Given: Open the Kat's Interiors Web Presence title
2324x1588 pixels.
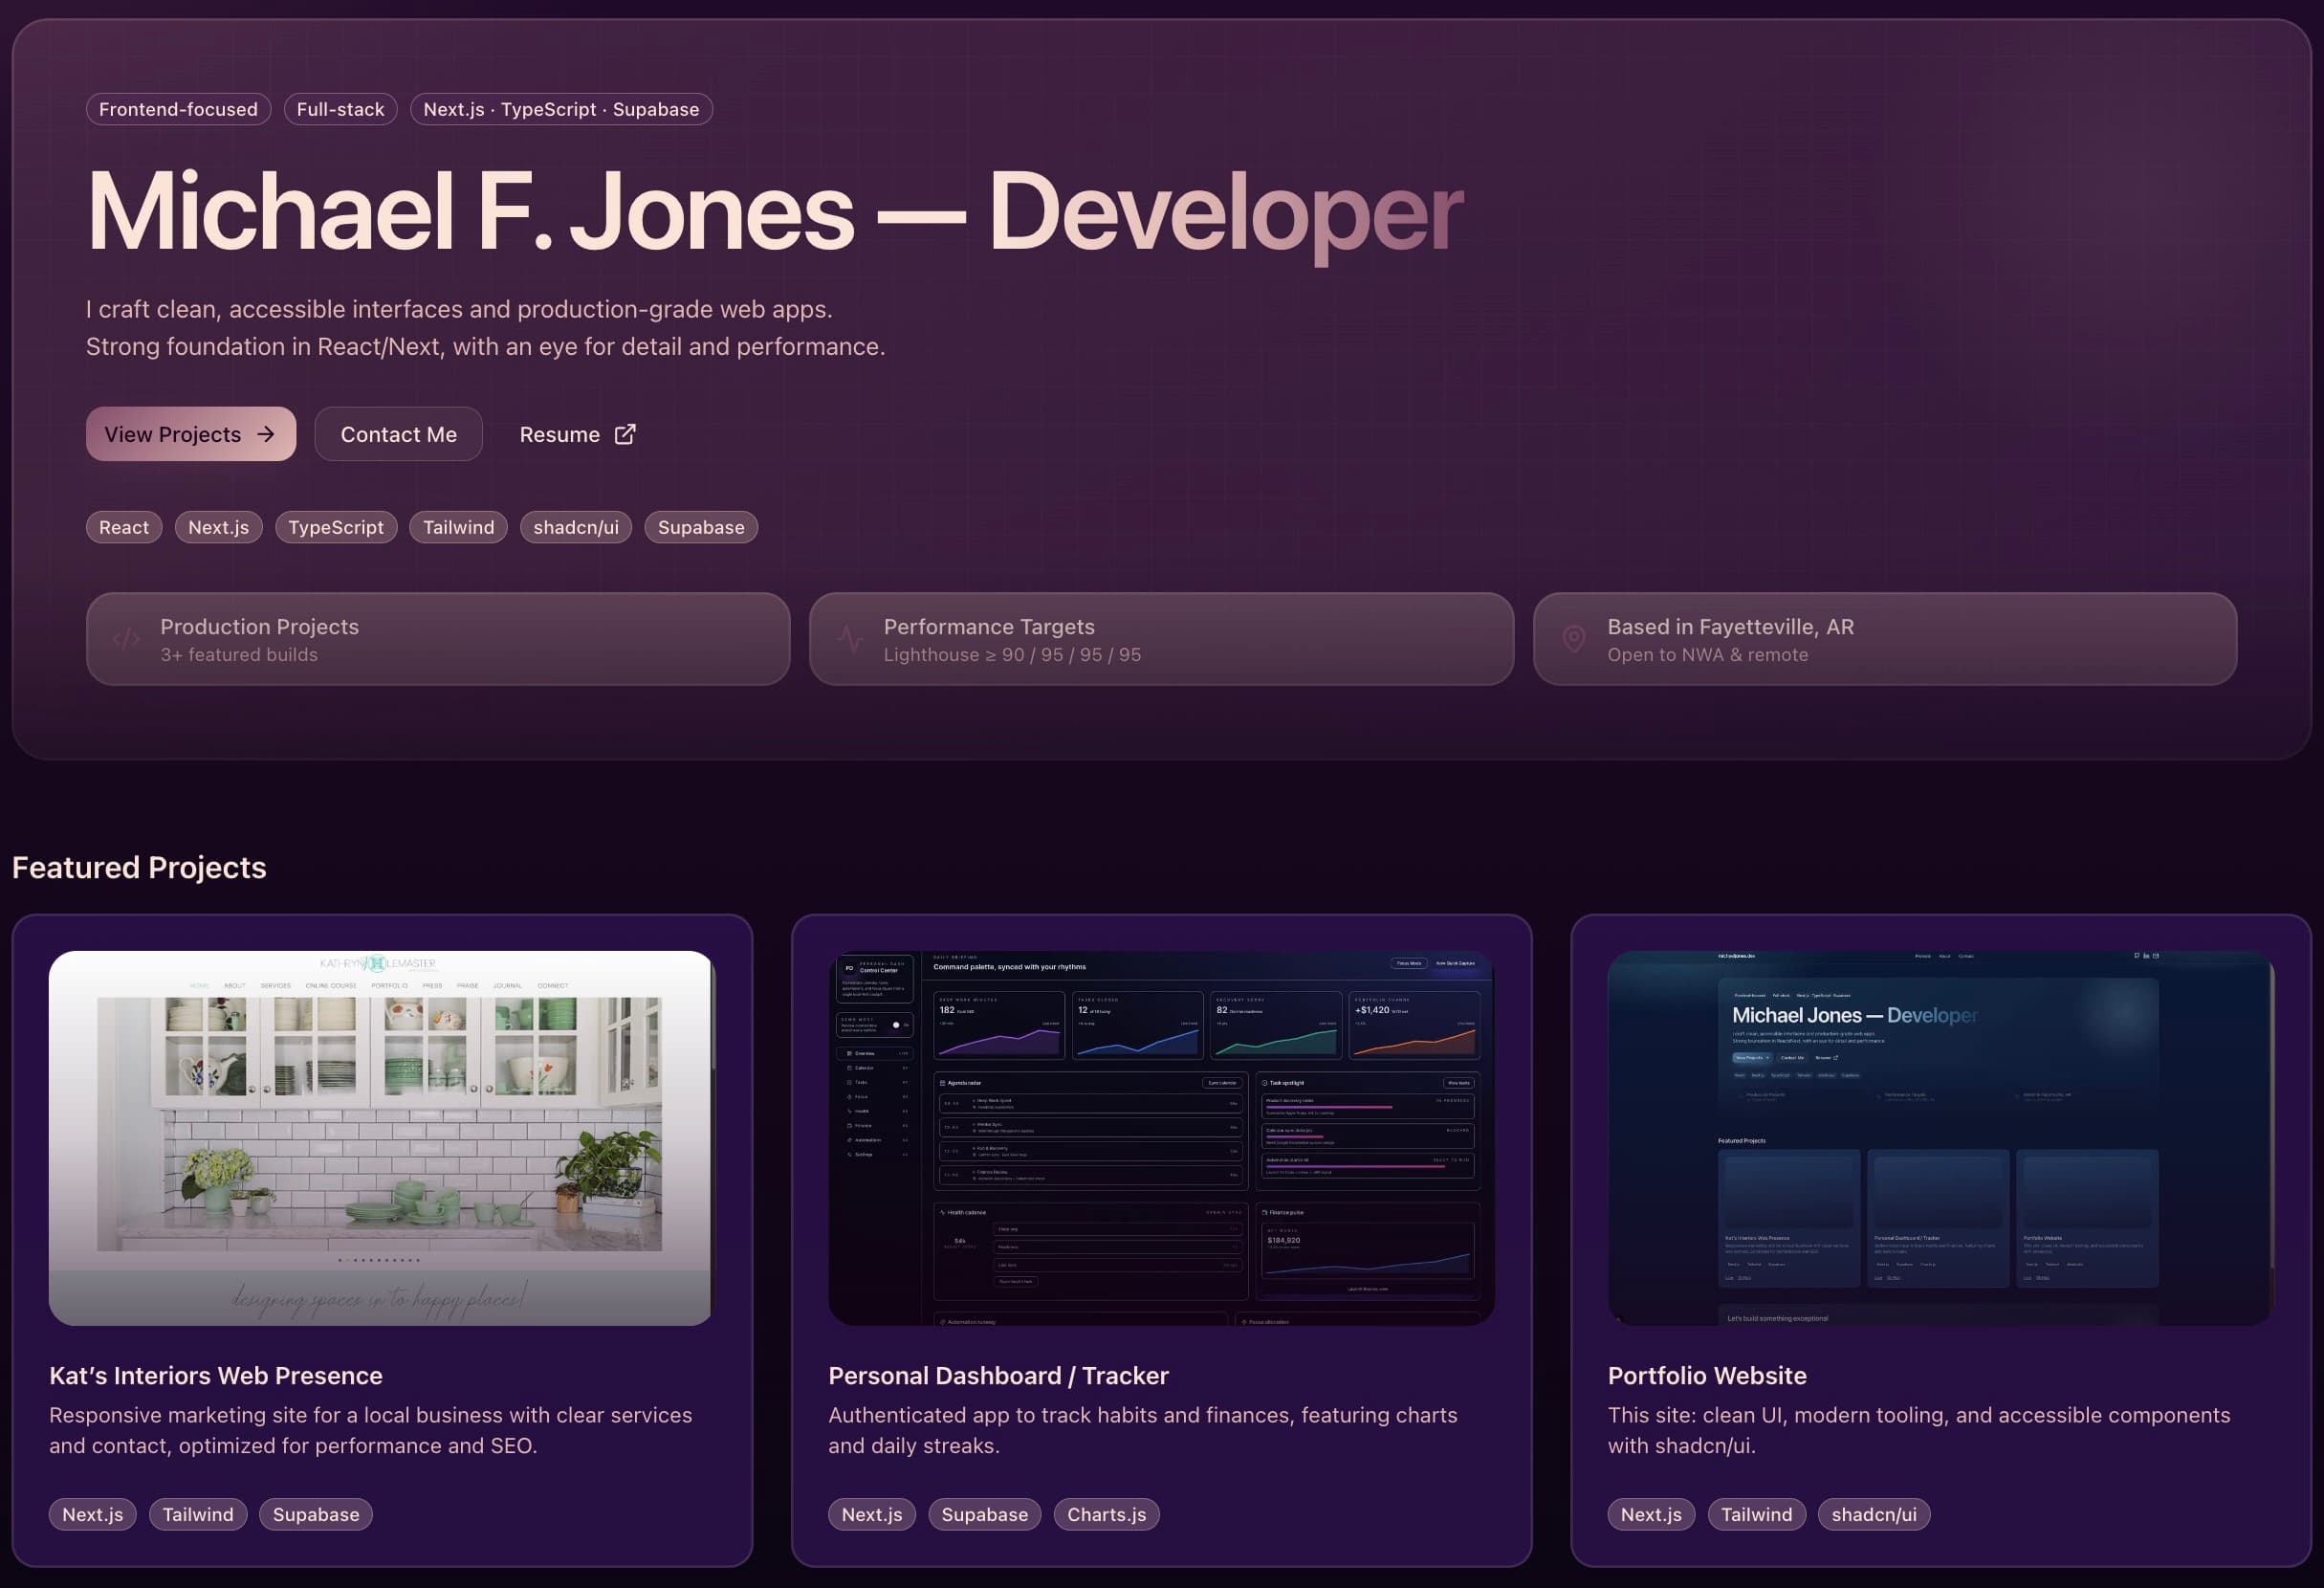Looking at the screenshot, I should pos(216,1375).
